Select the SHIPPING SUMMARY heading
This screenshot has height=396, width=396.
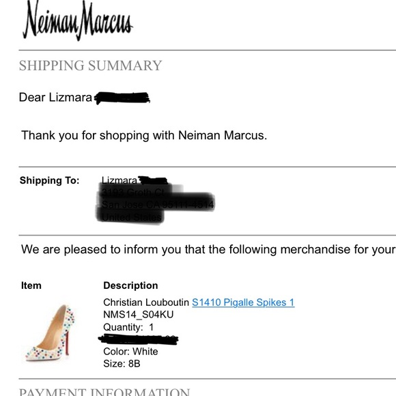(90, 66)
